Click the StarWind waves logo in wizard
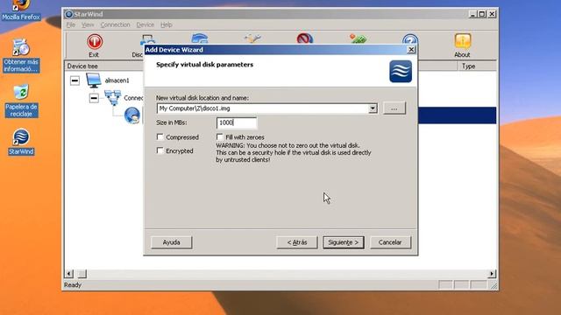Viewport: 561px width, 315px height. pyautogui.click(x=401, y=72)
